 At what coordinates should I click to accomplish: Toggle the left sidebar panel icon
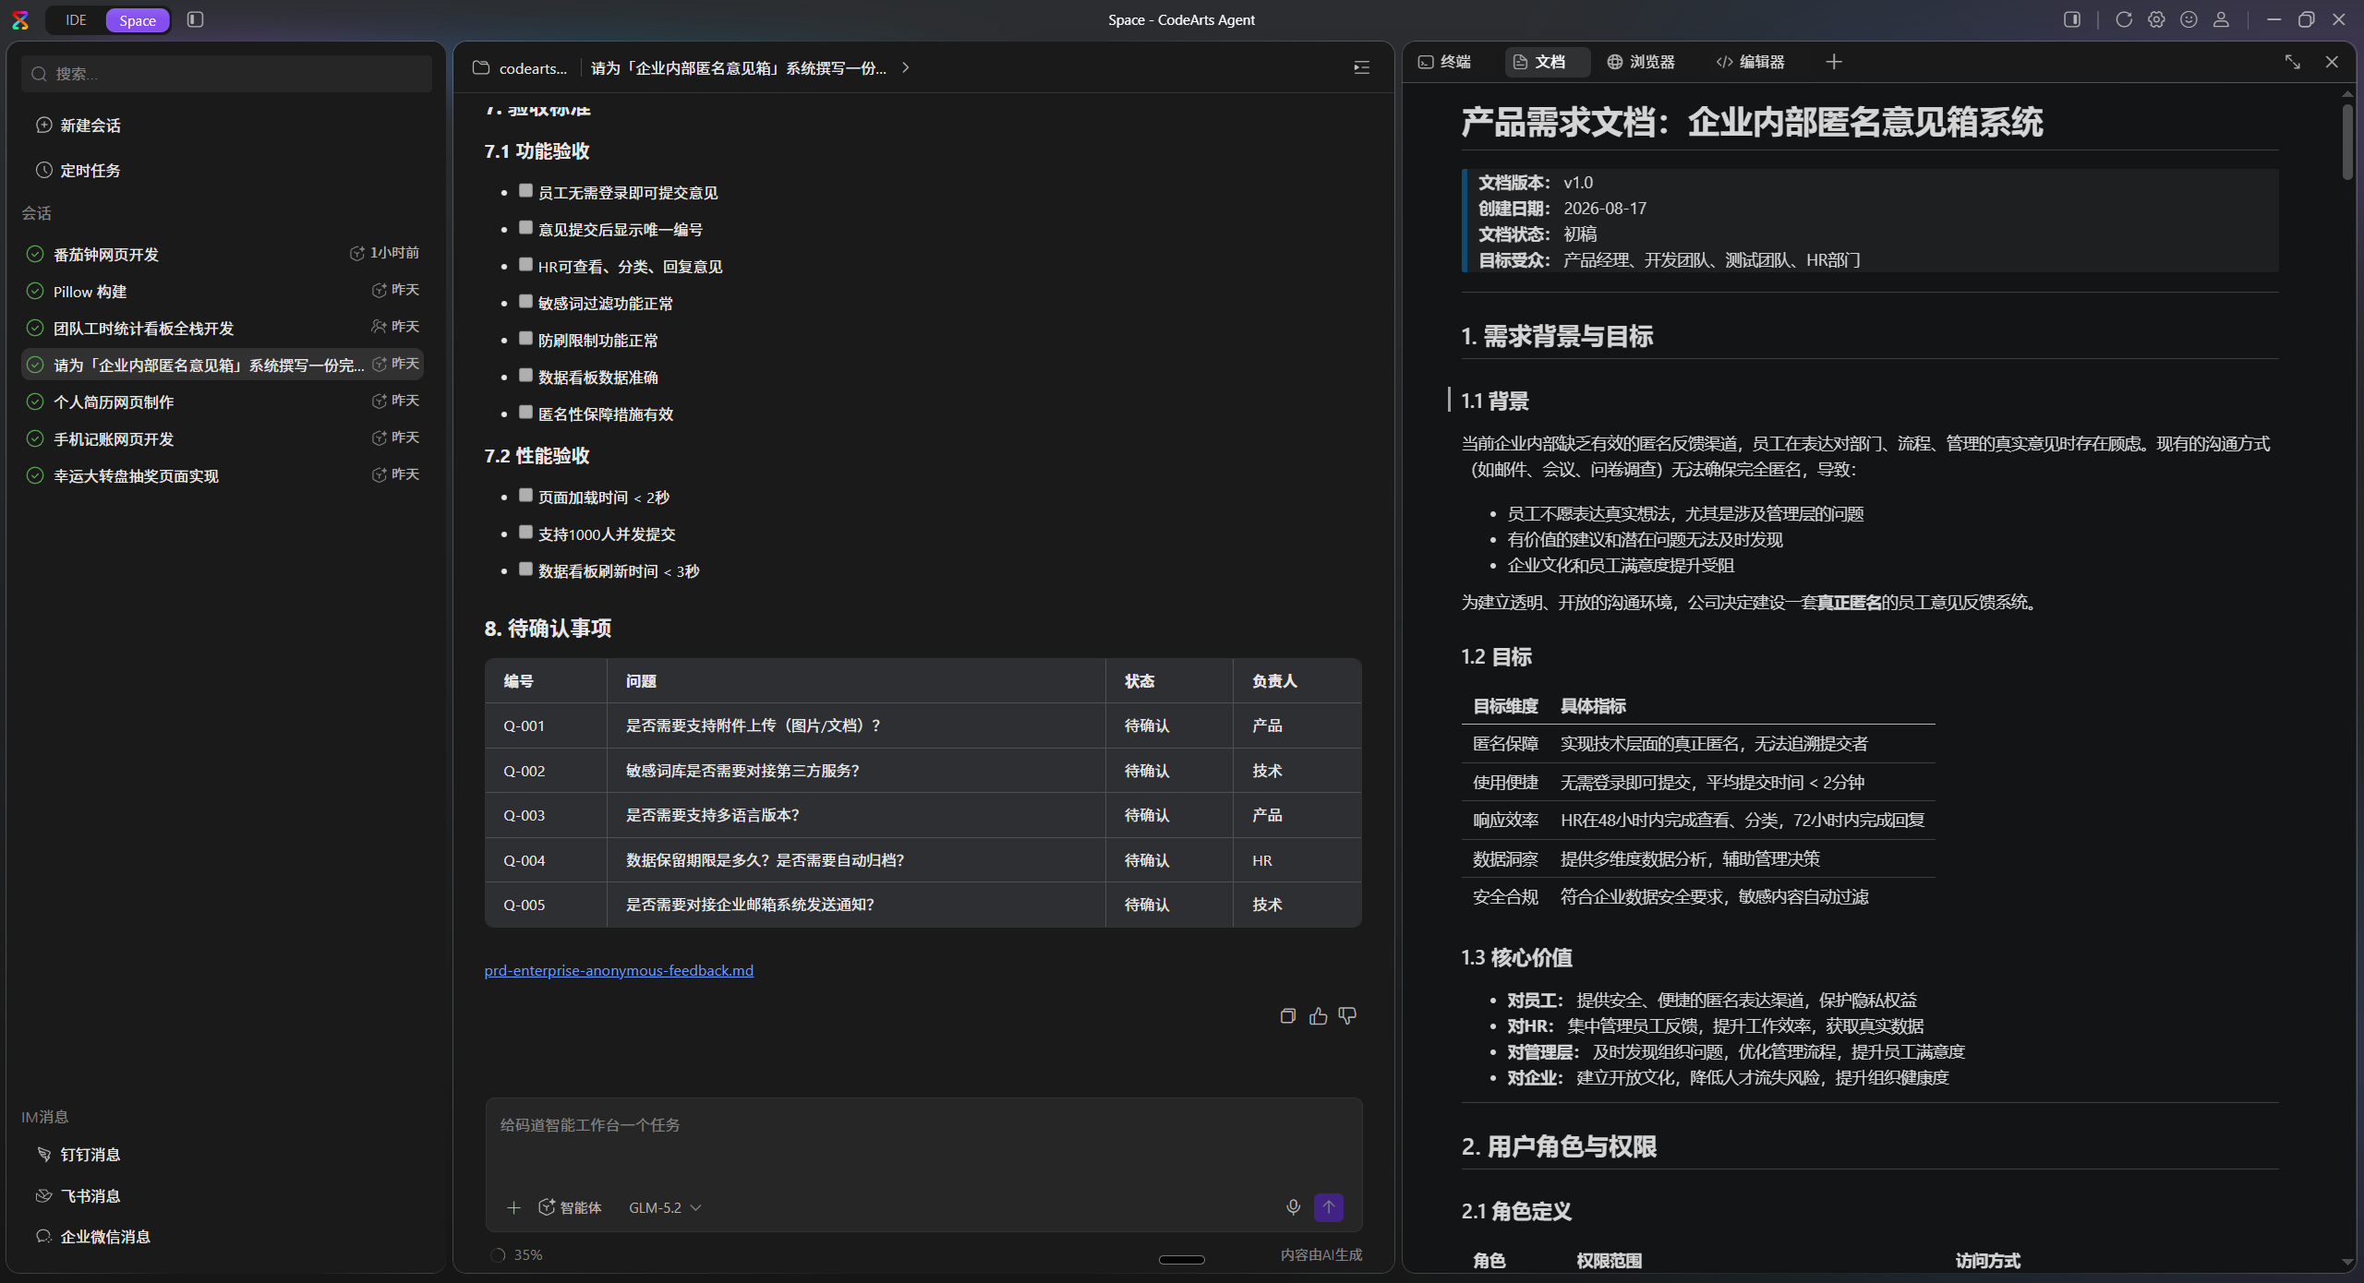tap(195, 19)
